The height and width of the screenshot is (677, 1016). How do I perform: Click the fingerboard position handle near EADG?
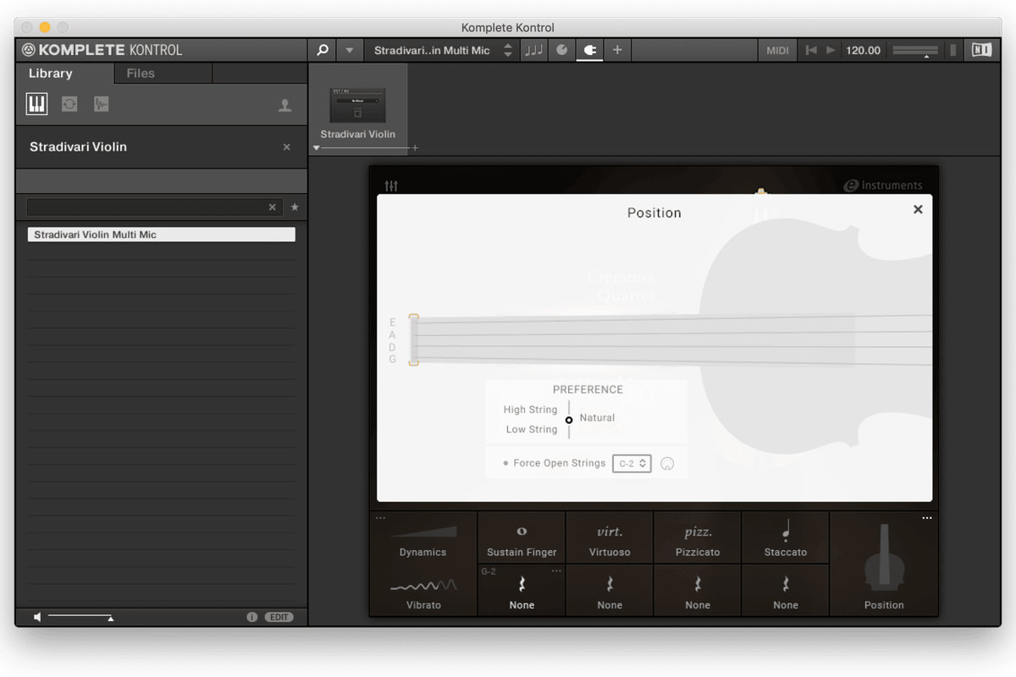tap(414, 339)
